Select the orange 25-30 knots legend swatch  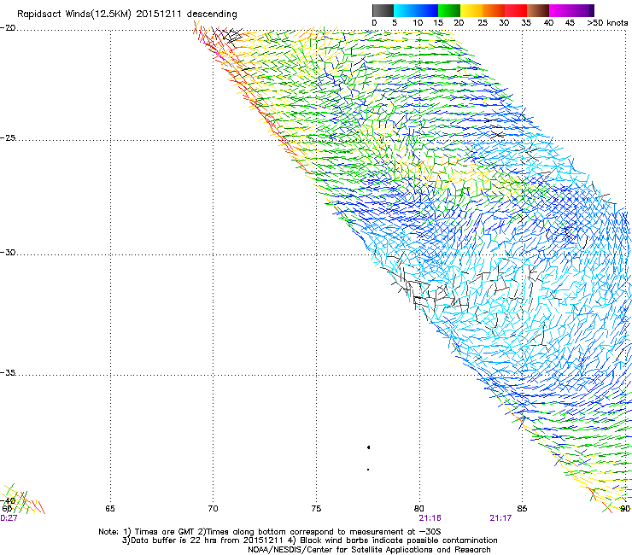[x=494, y=10]
